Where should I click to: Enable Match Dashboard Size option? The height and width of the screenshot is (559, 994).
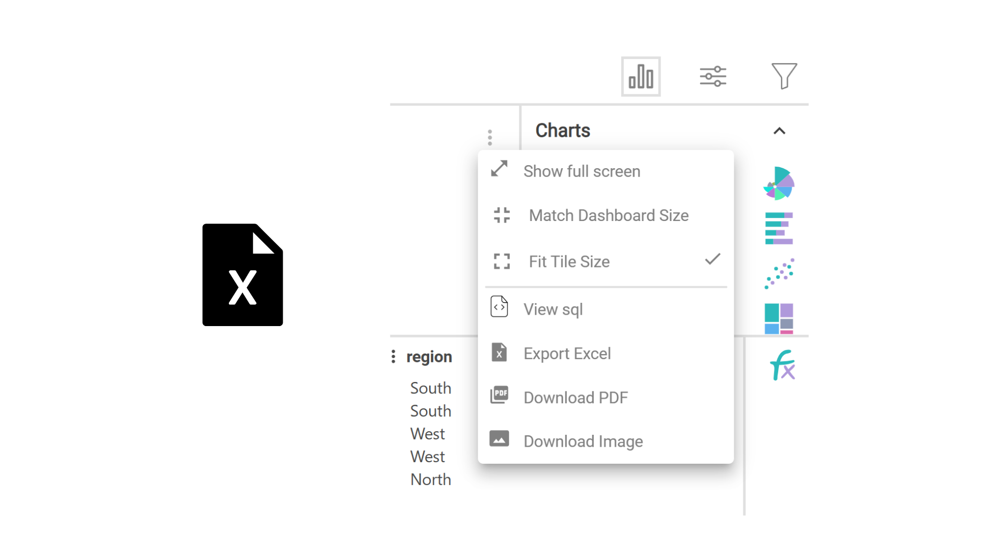[x=608, y=215]
